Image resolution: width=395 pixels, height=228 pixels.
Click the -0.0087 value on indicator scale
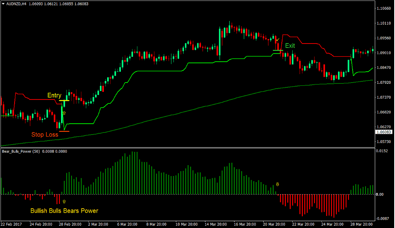pos(382,218)
